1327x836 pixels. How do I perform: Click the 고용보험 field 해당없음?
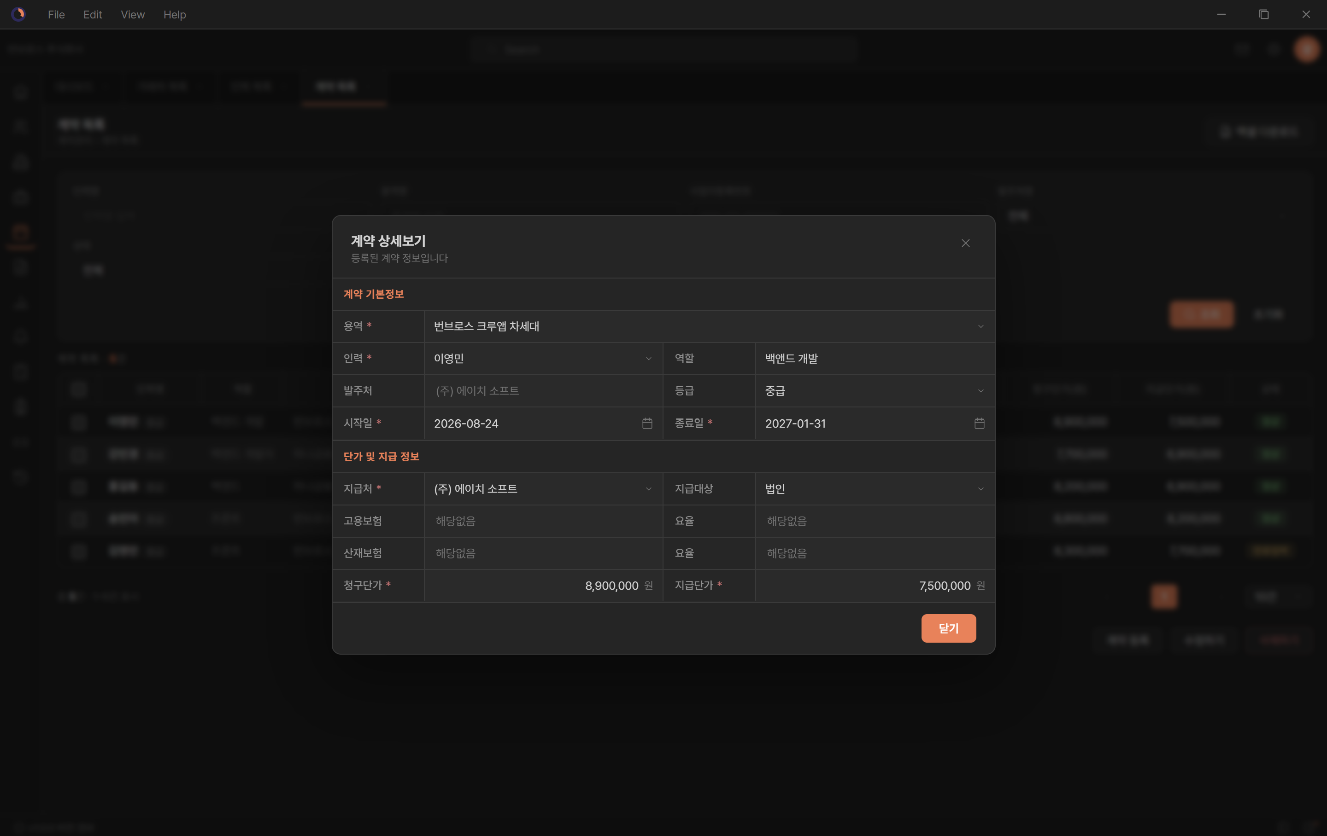pos(543,521)
